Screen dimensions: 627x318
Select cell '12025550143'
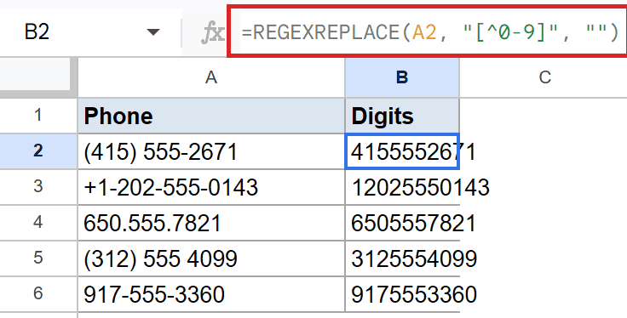[402, 187]
